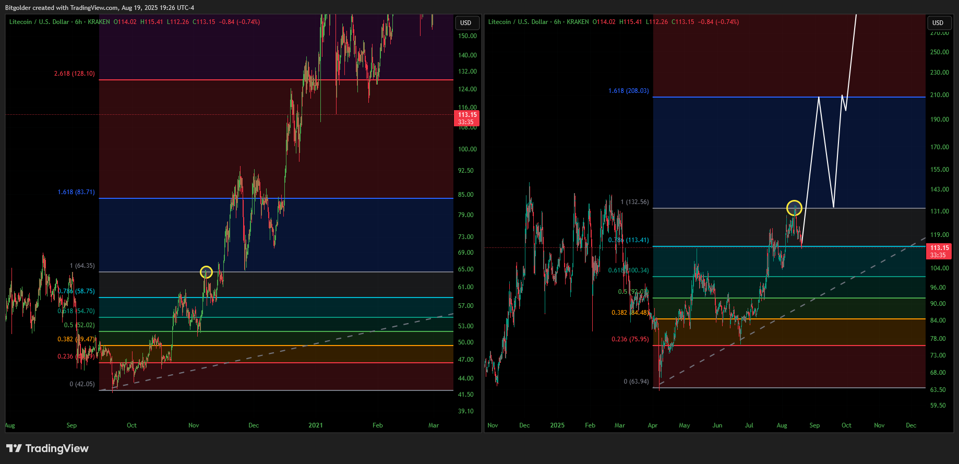Click the "0.236 (75.95)" retracement label
Viewport: 959px width, 464px height.
coord(630,339)
